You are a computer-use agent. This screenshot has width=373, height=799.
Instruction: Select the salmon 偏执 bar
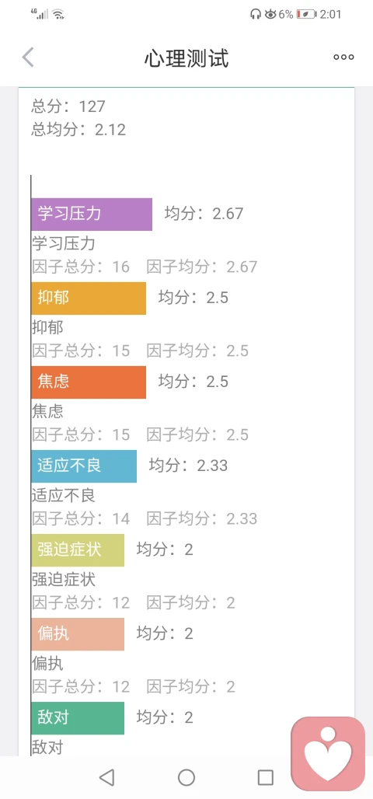coord(78,634)
